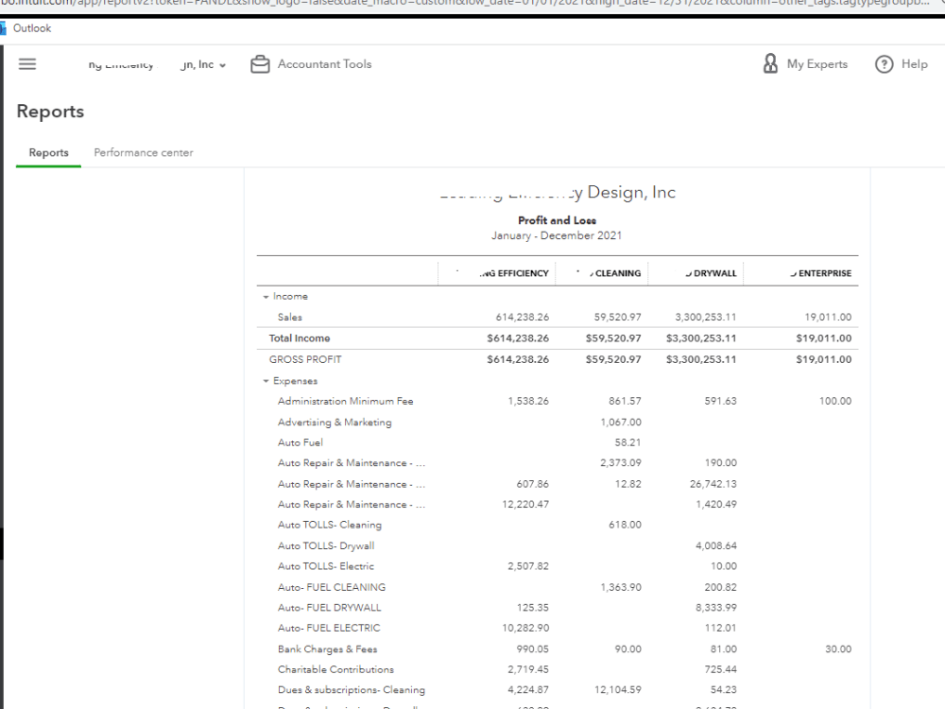Click Auto TOLLS- Electric row label
This screenshot has width=945, height=709.
(326, 566)
